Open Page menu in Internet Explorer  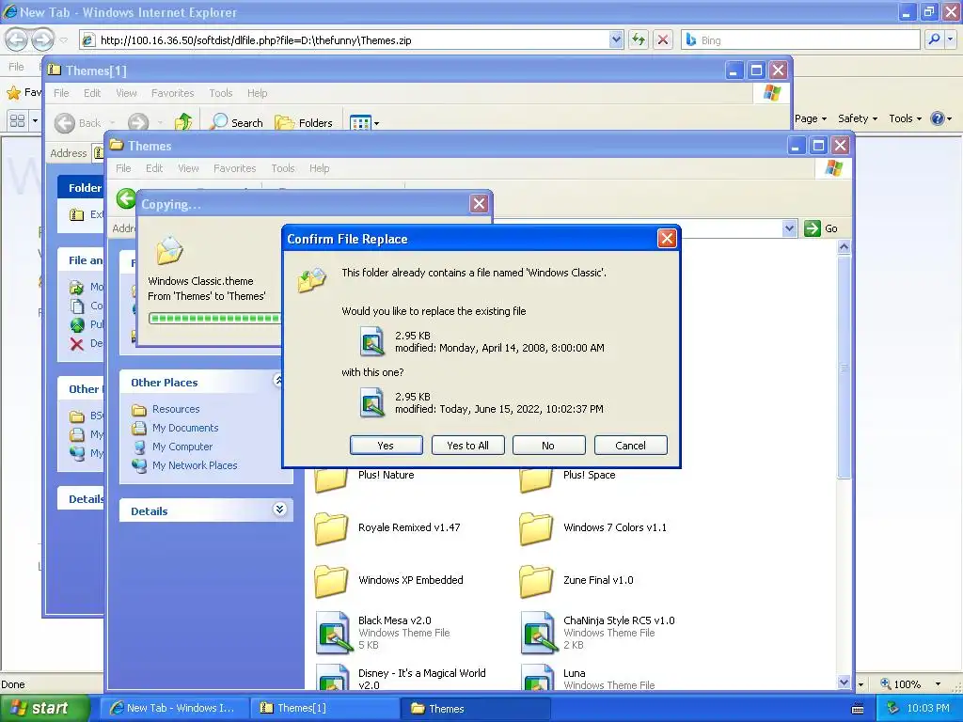tap(811, 118)
